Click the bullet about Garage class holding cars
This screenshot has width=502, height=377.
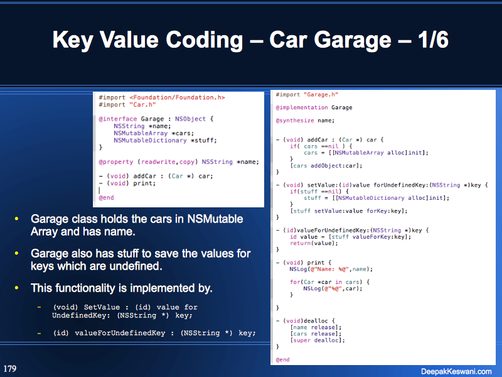point(137,225)
